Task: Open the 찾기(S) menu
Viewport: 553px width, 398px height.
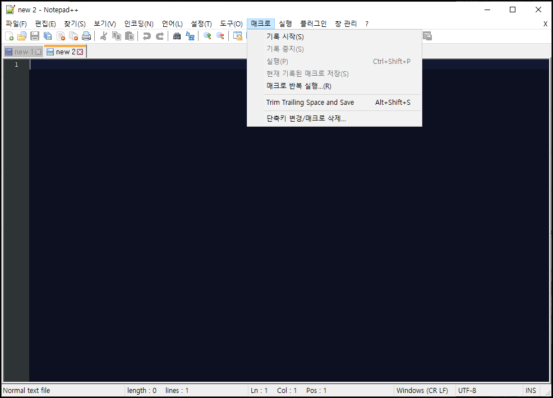Action: coord(75,24)
